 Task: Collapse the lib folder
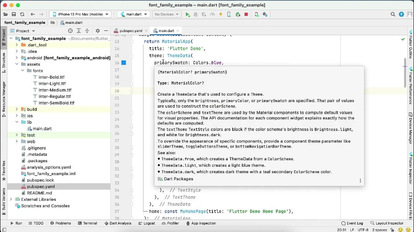click(x=16, y=122)
